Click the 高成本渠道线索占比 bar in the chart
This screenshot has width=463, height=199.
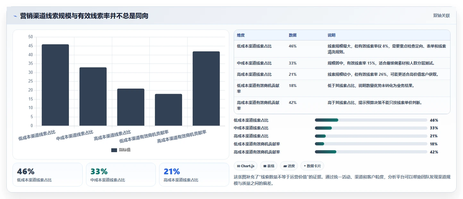click(131, 107)
